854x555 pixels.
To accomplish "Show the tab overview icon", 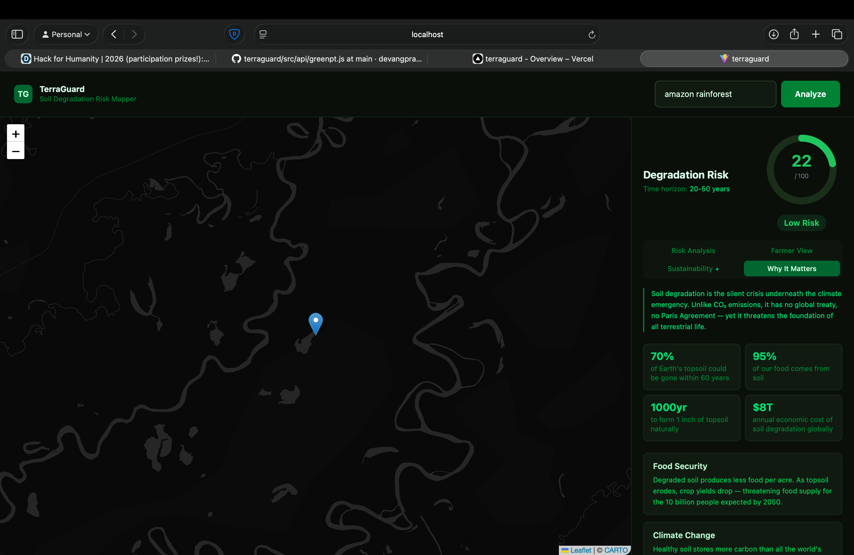I will tap(837, 35).
